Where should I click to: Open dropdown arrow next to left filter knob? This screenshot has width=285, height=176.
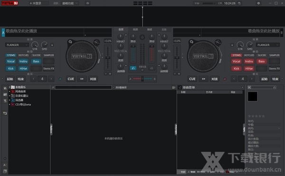126,65
